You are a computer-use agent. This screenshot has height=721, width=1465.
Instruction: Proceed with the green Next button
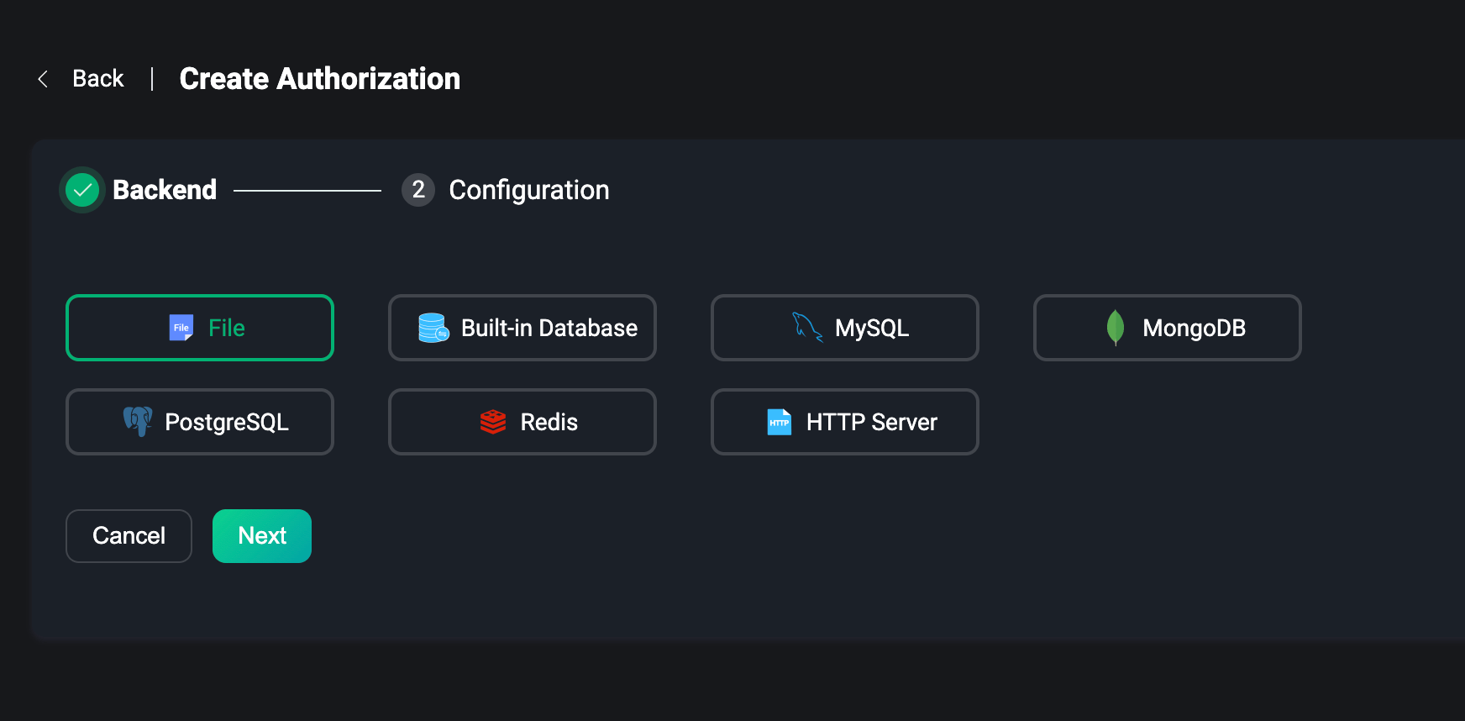click(262, 536)
